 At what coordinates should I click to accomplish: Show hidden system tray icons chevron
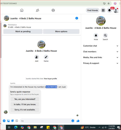click(x=99, y=127)
